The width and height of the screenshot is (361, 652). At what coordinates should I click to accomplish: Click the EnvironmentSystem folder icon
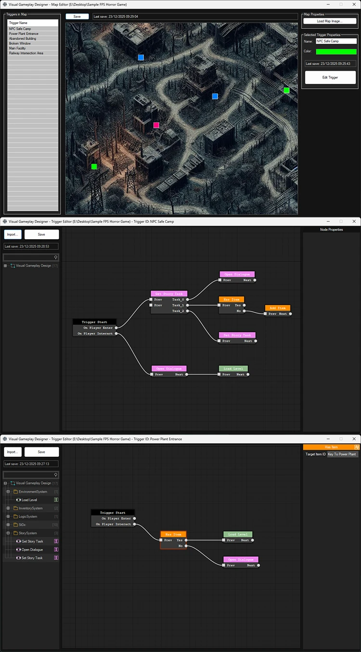tap(15, 491)
